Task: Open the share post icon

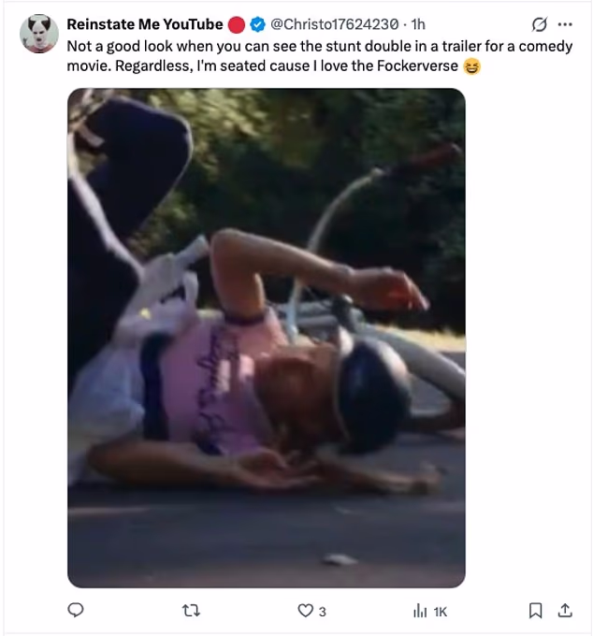Action: (x=565, y=610)
